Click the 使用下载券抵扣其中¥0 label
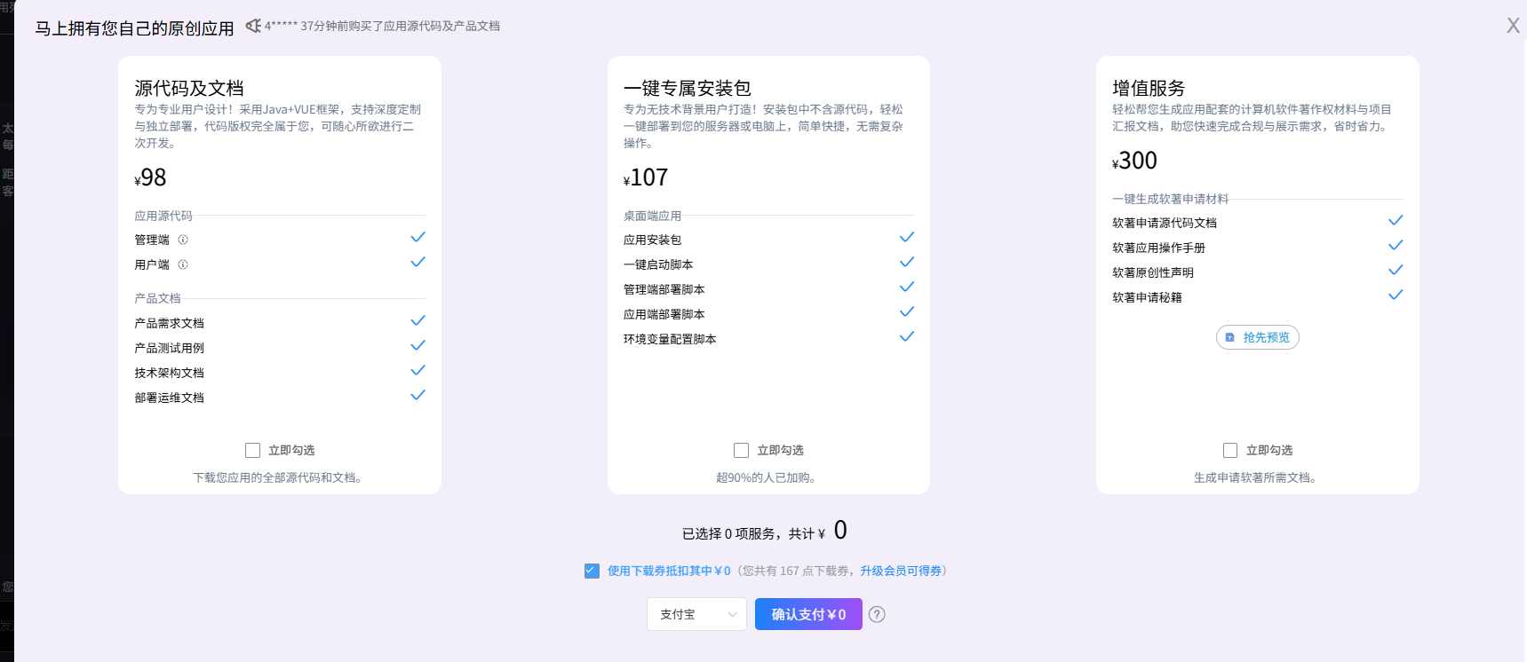Image resolution: width=1527 pixels, height=662 pixels. (x=669, y=571)
